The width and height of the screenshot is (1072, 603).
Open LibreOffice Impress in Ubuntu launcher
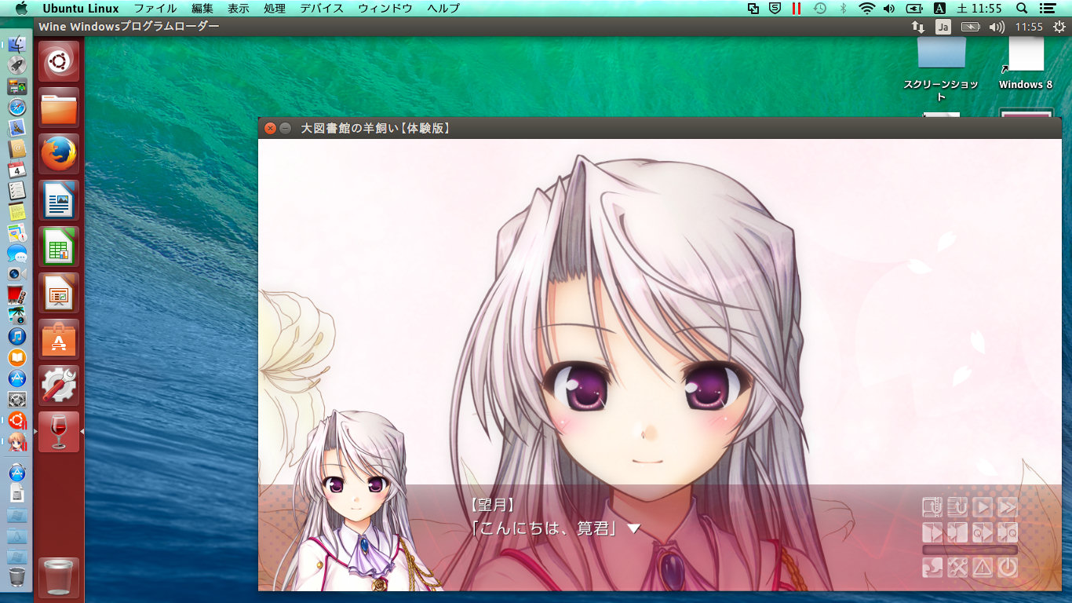point(59,293)
